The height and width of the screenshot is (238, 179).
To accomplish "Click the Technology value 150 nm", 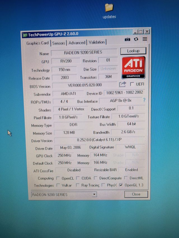I will pos(64,69).
